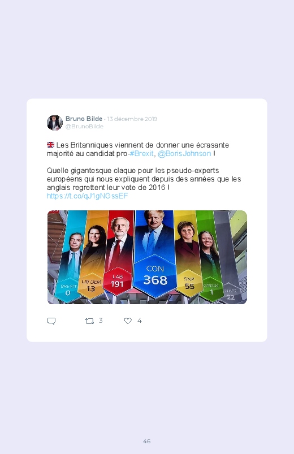Click the Bruno Bilde display name

tap(84, 119)
